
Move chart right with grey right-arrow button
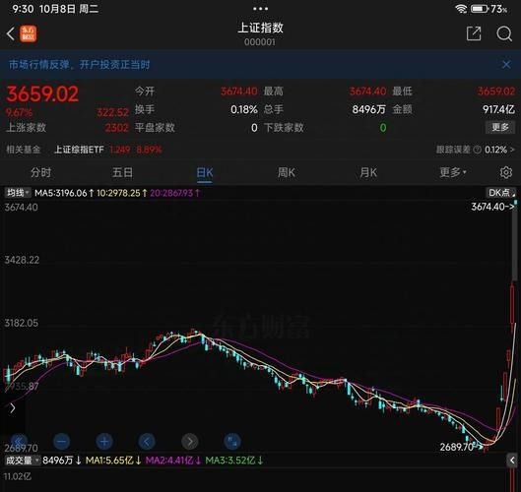pos(190,442)
